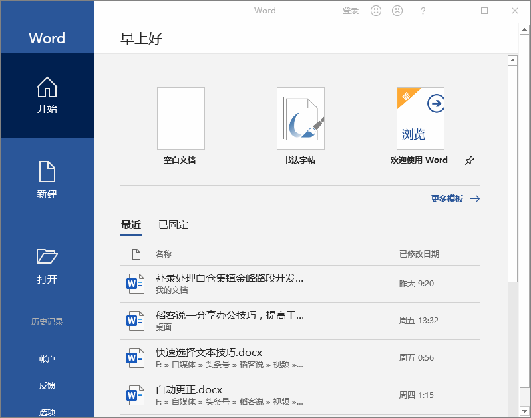Open 反馈 feedback page in sidebar
This screenshot has height=418, width=531.
(47, 386)
